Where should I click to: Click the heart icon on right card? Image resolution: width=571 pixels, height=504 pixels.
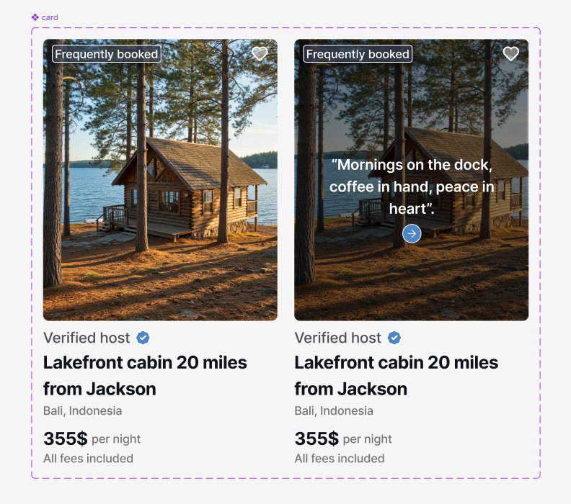pos(510,54)
